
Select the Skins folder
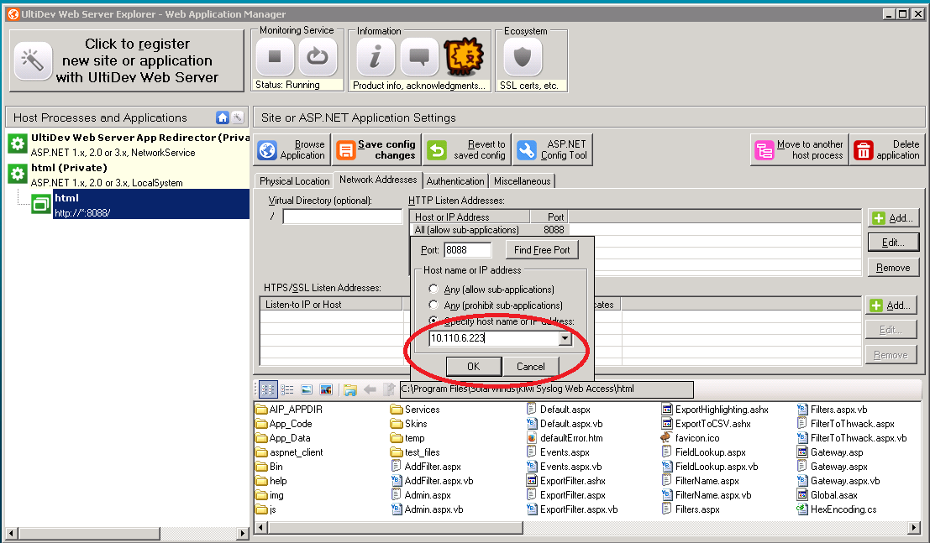[x=408, y=424]
